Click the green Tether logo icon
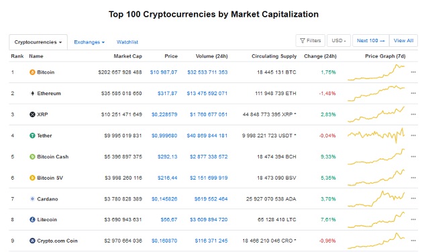 [x=32, y=135]
